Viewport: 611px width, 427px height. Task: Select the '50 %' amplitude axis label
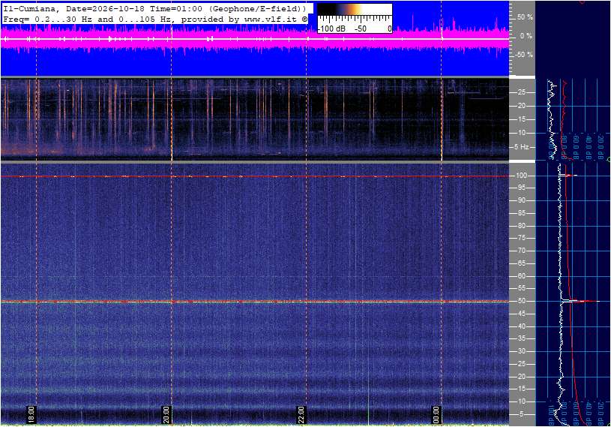pyautogui.click(x=525, y=17)
